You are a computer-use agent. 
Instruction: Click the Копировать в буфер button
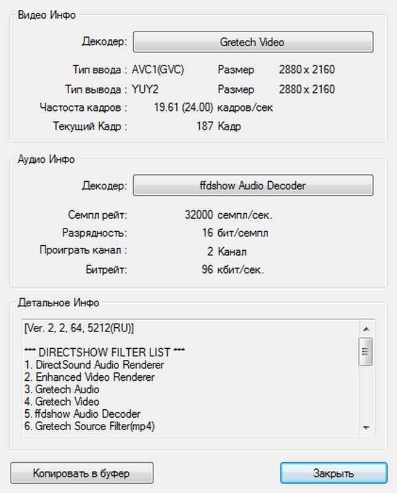[x=82, y=473]
